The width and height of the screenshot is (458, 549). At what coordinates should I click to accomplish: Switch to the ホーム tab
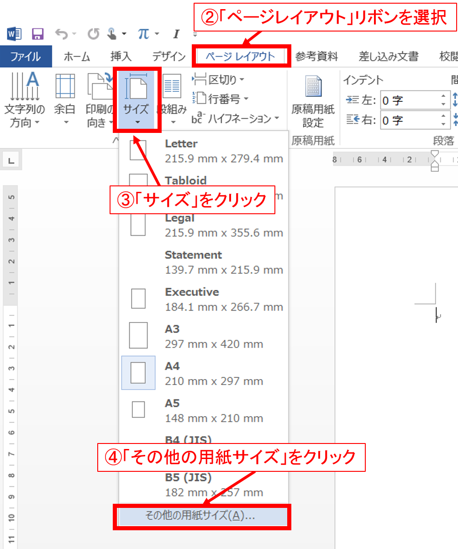point(76,57)
